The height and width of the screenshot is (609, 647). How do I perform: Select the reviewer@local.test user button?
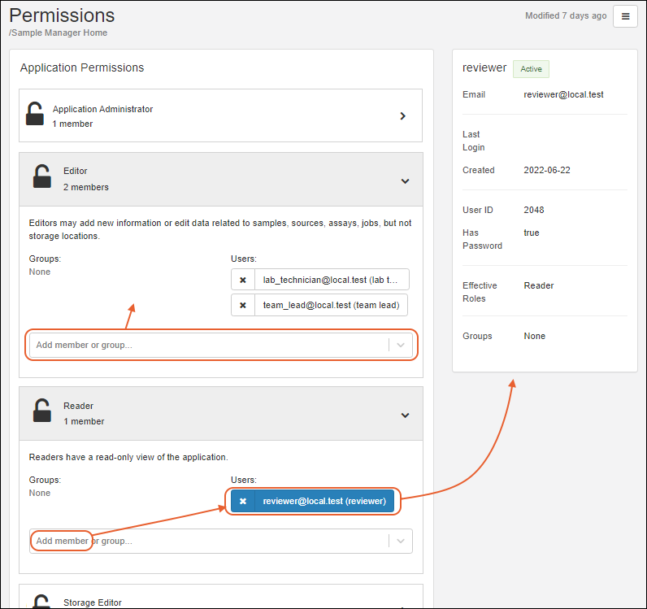pyautogui.click(x=323, y=502)
